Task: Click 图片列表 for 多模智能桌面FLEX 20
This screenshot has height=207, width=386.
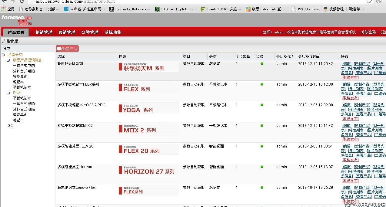Action: coord(375,151)
